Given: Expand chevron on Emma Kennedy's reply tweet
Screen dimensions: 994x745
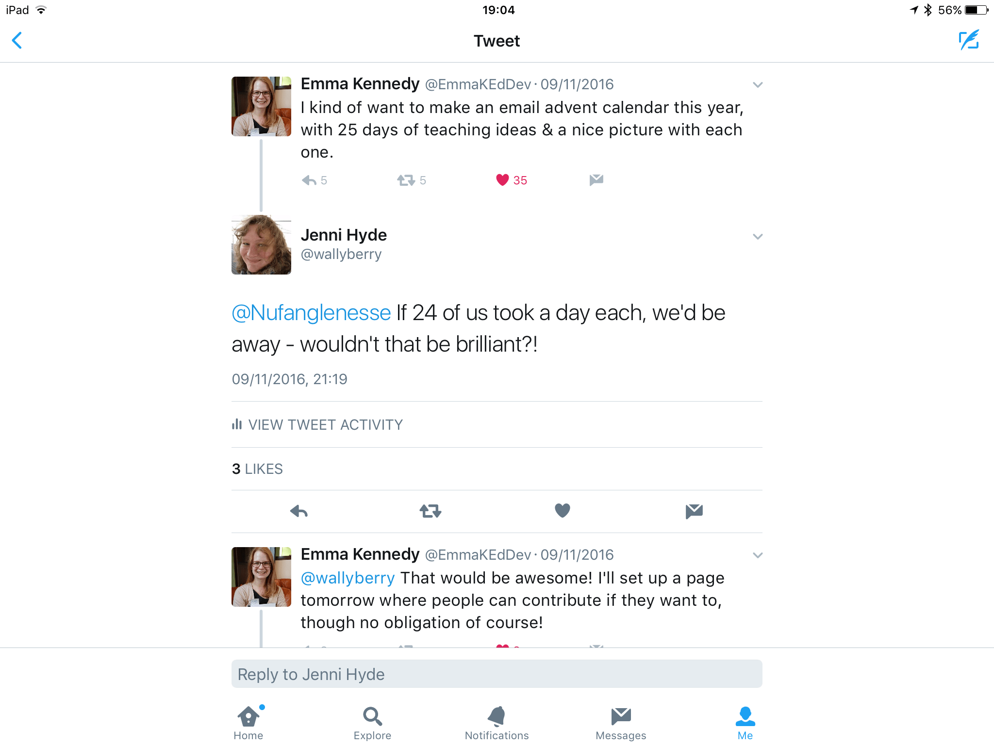Looking at the screenshot, I should tap(758, 555).
